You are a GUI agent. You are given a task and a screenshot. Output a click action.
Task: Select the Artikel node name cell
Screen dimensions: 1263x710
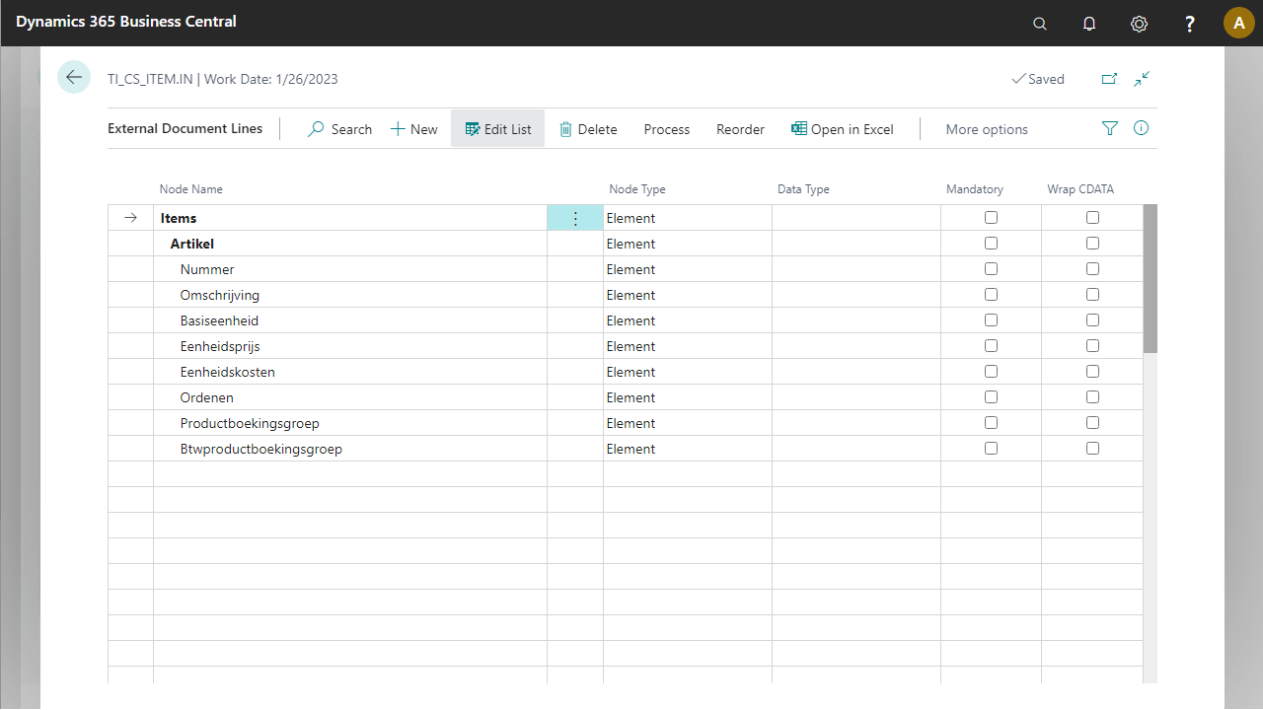[350, 244]
